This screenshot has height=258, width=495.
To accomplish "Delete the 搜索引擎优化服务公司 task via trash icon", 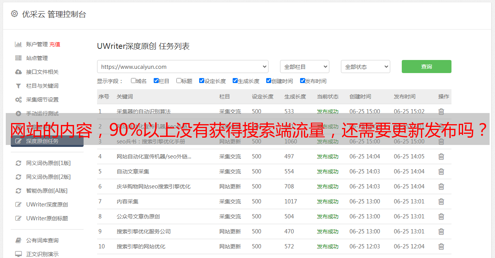I will click(x=441, y=231).
